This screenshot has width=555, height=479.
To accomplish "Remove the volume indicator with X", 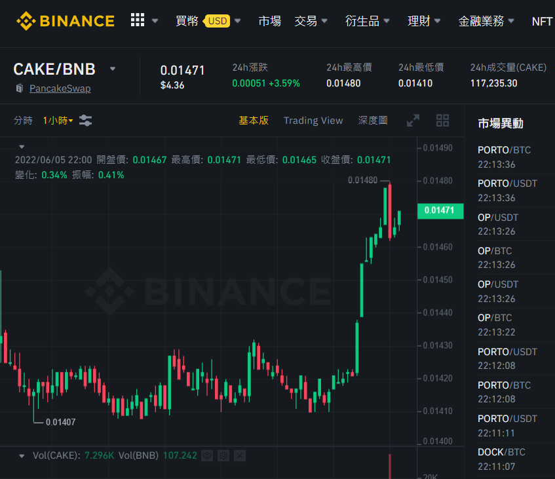I will coord(240,455).
